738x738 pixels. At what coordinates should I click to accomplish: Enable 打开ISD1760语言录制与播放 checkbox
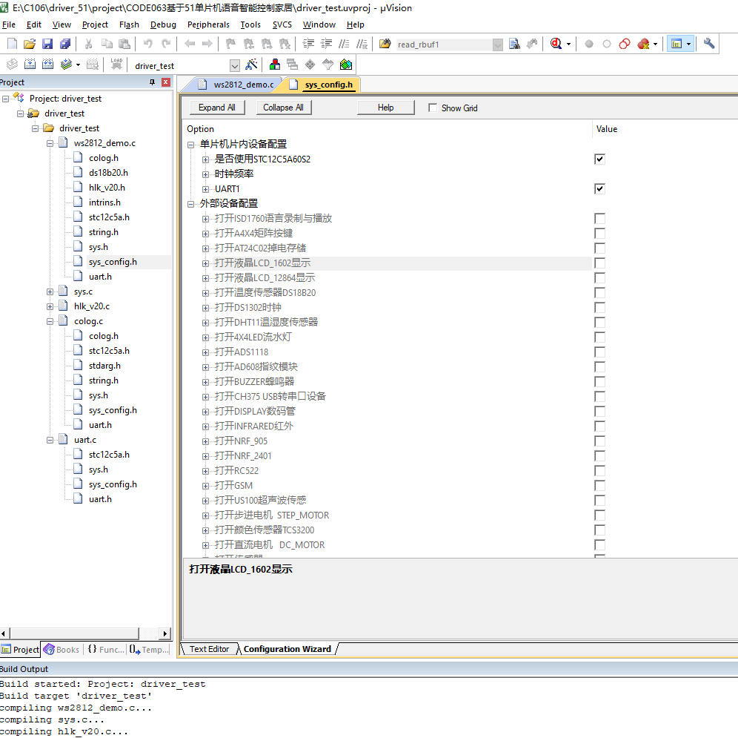[599, 218]
